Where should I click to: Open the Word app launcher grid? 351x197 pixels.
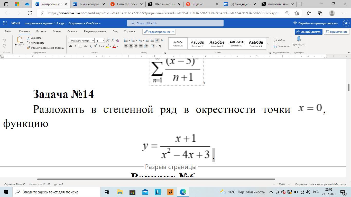[5, 23]
